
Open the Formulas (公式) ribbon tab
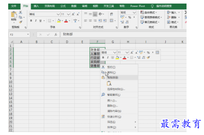pos(63,6)
